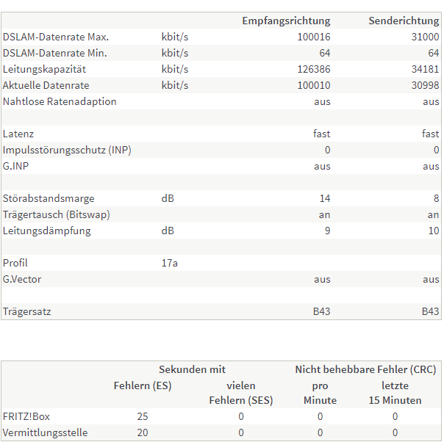This screenshot has width=444, height=442.
Task: Click the vielen Fehlern (SES) column header
Action: [241, 393]
